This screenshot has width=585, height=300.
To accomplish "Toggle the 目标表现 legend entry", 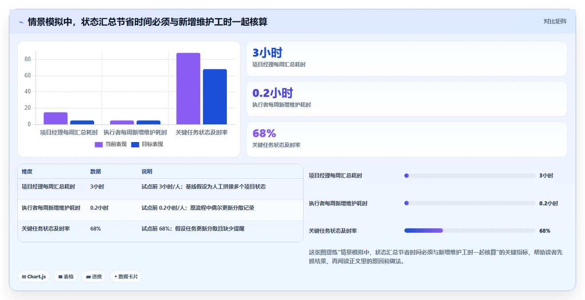I will point(147,144).
